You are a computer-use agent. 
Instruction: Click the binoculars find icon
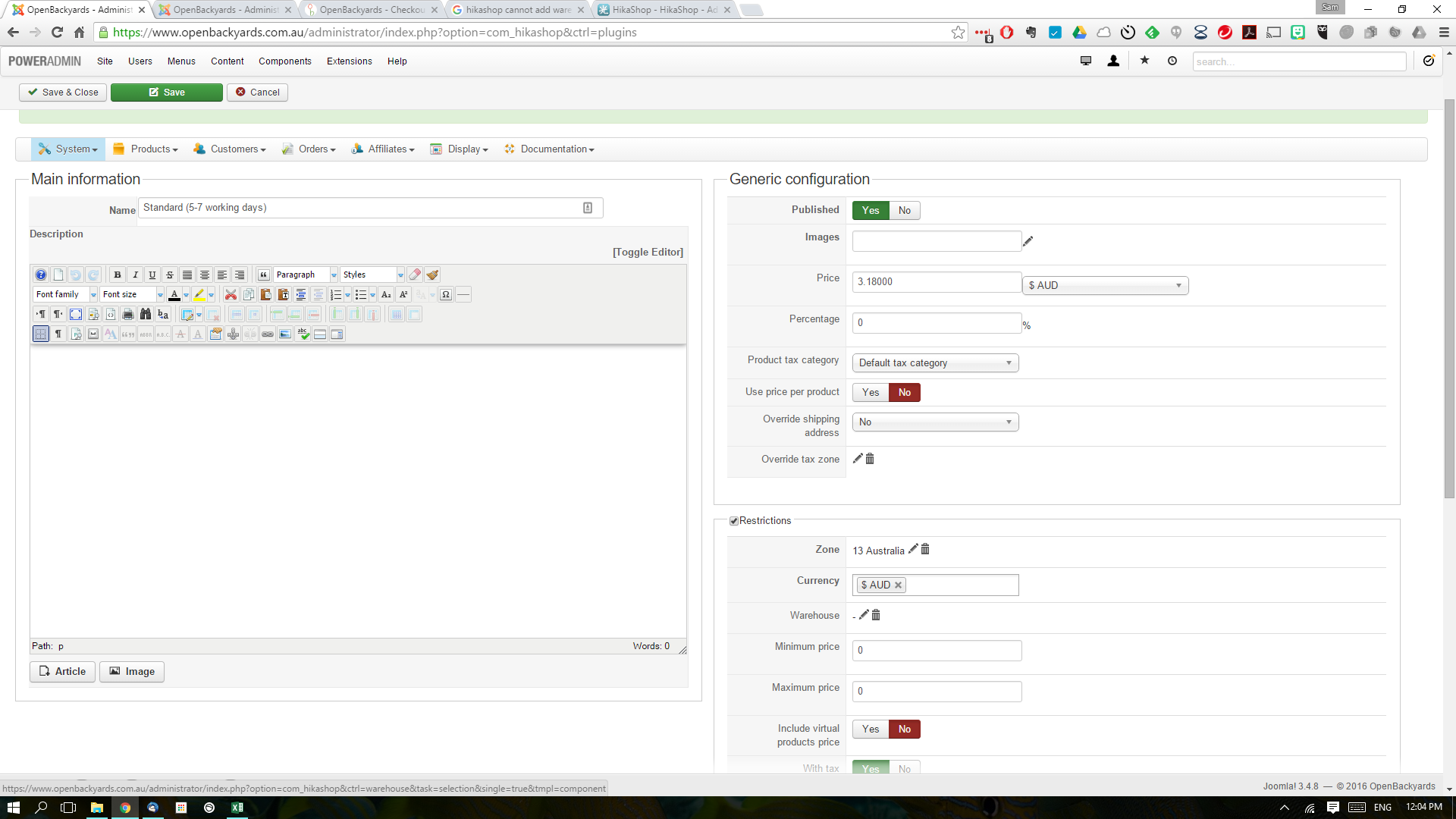point(146,314)
